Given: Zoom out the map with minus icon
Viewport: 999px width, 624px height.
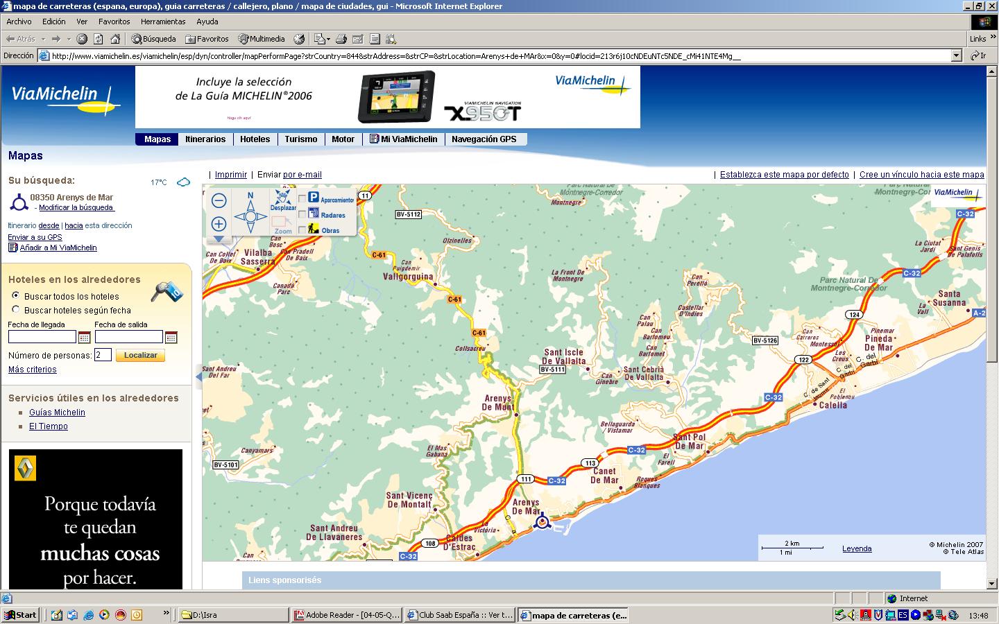Looking at the screenshot, I should click(x=219, y=201).
